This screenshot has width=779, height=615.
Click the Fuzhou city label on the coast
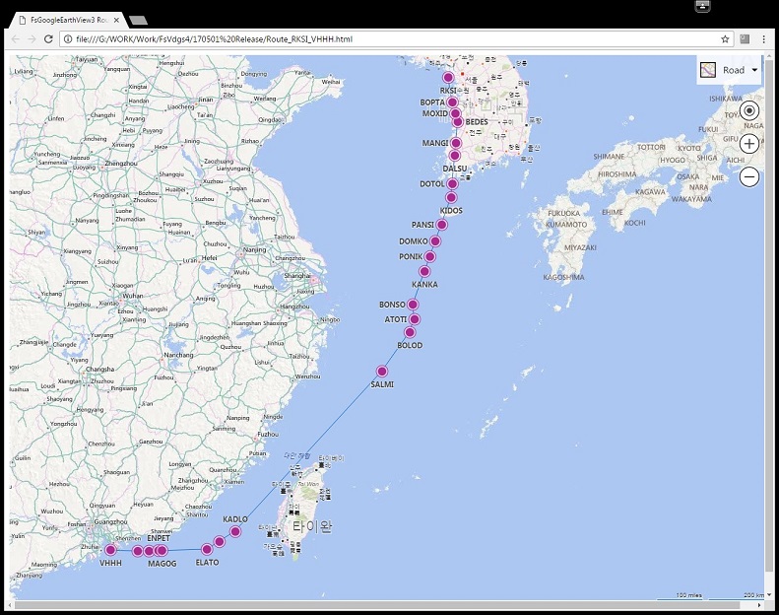coord(268,434)
